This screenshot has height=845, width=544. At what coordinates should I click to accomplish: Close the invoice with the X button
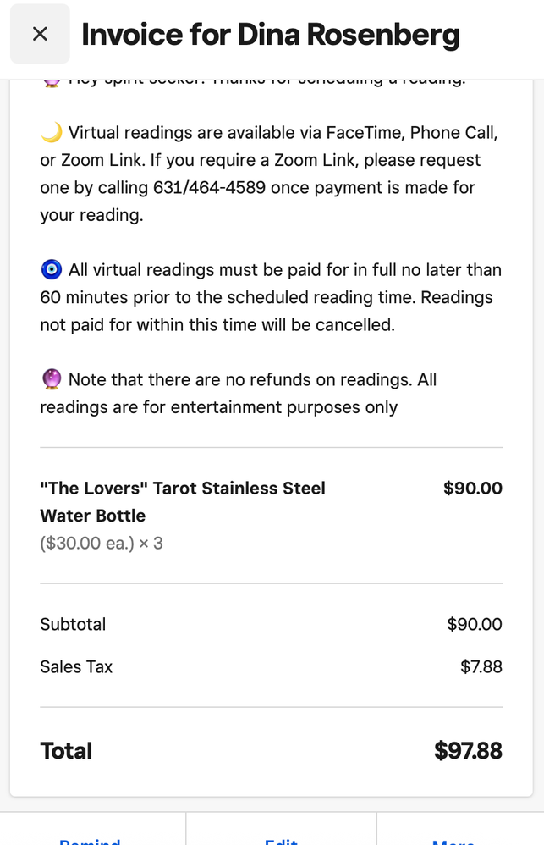coord(40,34)
